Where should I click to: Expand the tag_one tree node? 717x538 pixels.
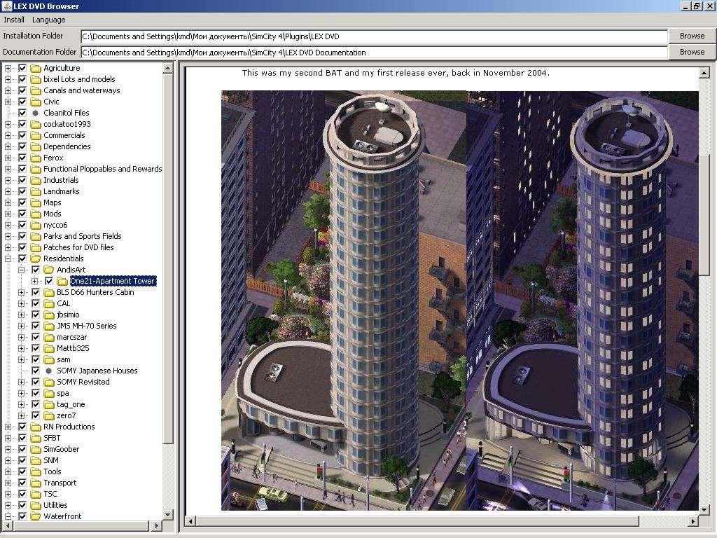22,404
